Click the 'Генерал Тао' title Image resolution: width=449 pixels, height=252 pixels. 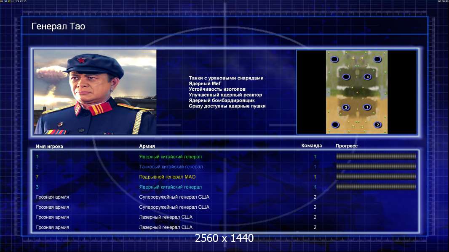pyautogui.click(x=58, y=26)
